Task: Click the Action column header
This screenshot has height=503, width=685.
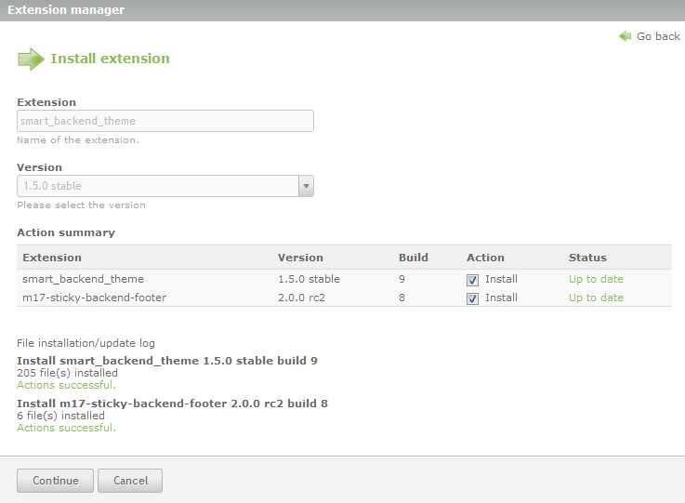Action: pos(485,258)
